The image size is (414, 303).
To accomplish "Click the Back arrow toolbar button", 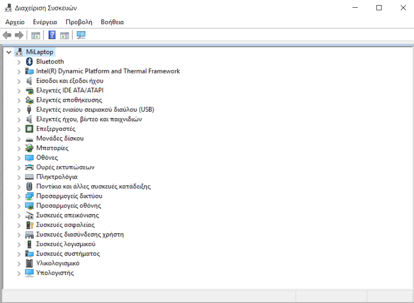I will pos(7,35).
